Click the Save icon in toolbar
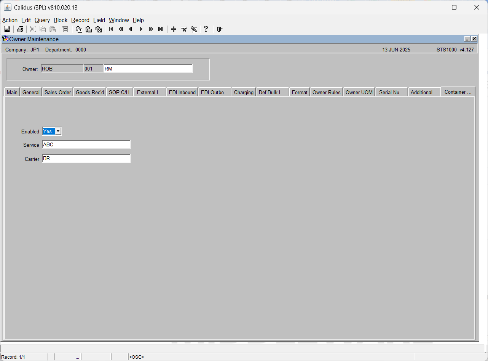 tap(7, 29)
